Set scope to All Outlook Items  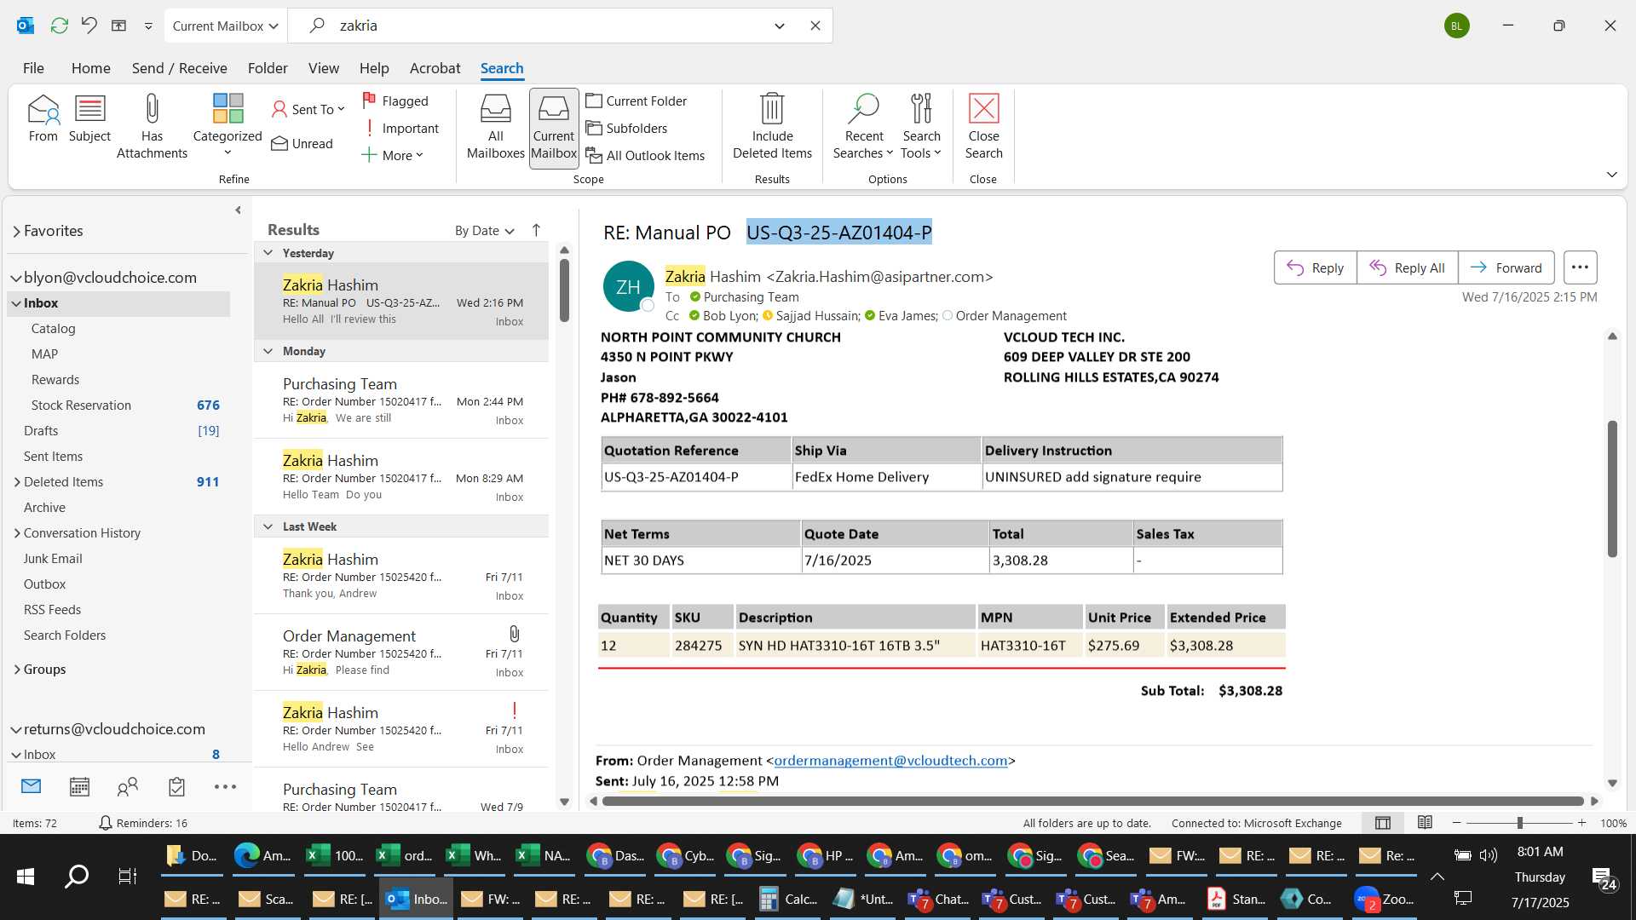click(646, 155)
